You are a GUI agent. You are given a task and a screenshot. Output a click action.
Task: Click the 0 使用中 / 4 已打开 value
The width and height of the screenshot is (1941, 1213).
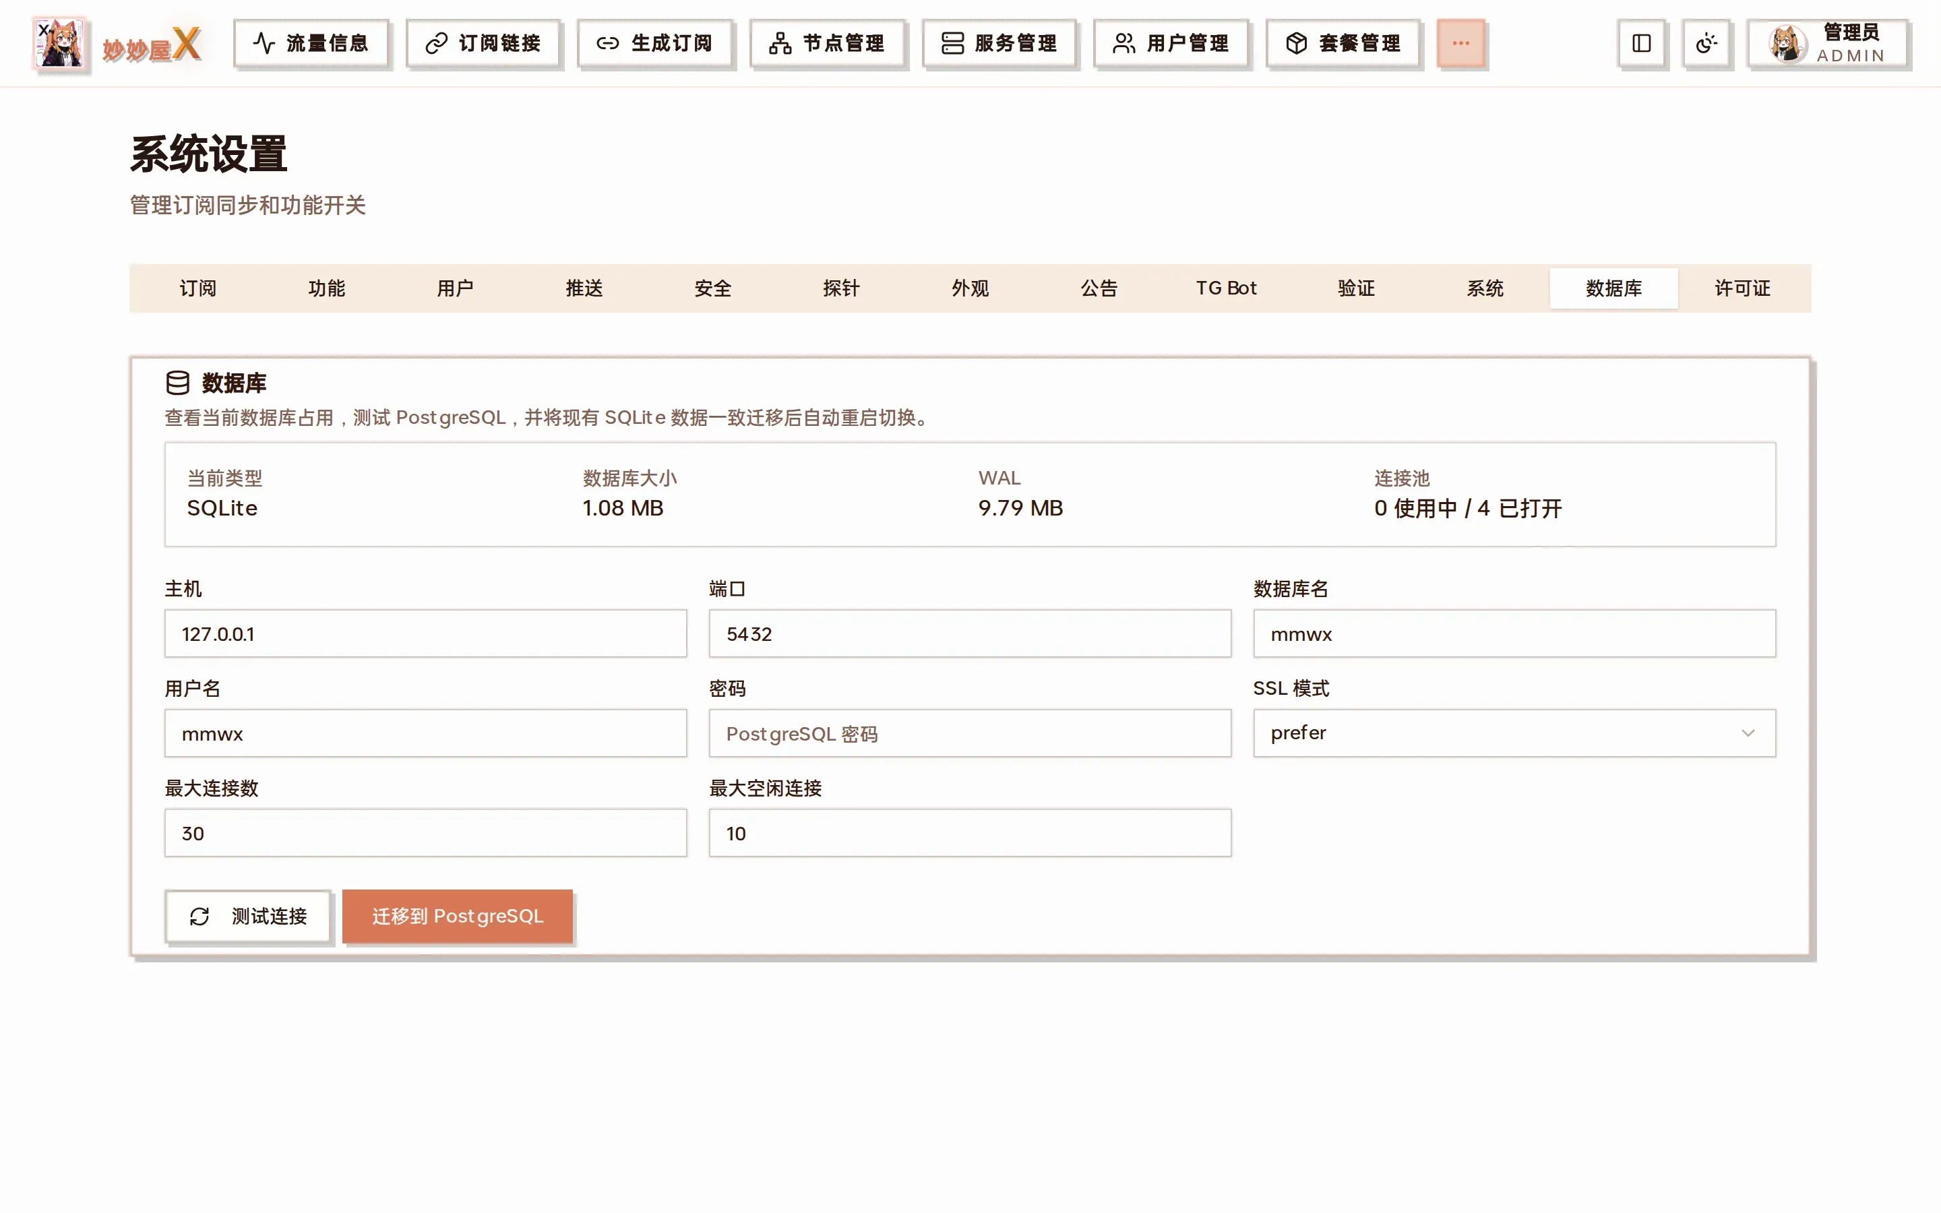pos(1468,508)
